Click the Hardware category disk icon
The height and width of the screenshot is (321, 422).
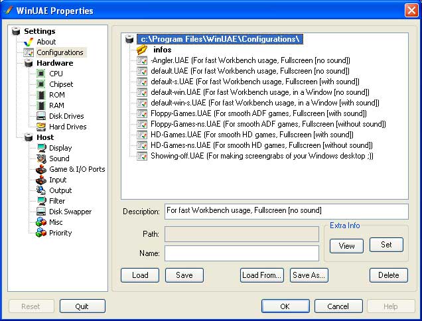[x=29, y=63]
